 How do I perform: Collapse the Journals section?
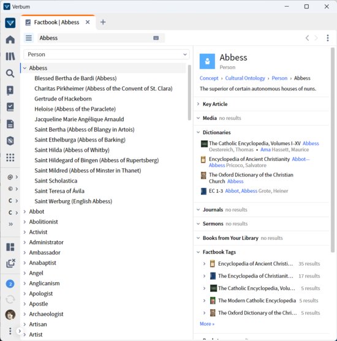tap(199, 209)
